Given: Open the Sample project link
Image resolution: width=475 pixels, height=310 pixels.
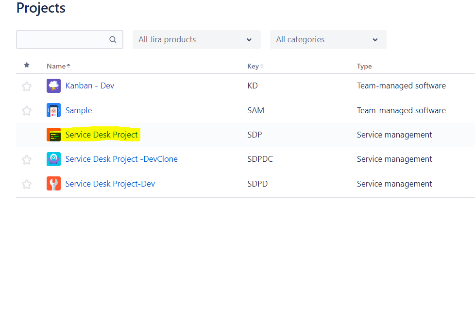Looking at the screenshot, I should coord(79,110).
